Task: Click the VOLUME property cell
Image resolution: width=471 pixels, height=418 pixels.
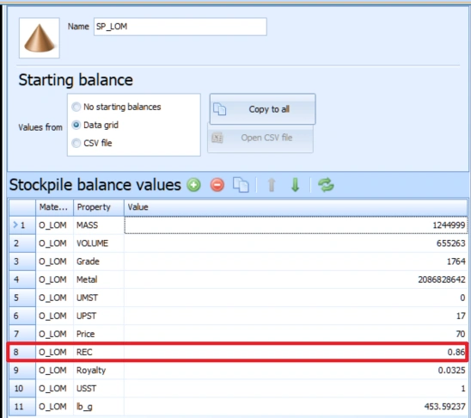Action: 99,243
